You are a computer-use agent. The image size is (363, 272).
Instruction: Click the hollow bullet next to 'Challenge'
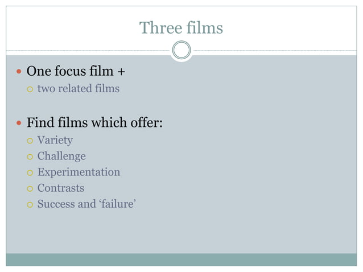click(30, 156)
